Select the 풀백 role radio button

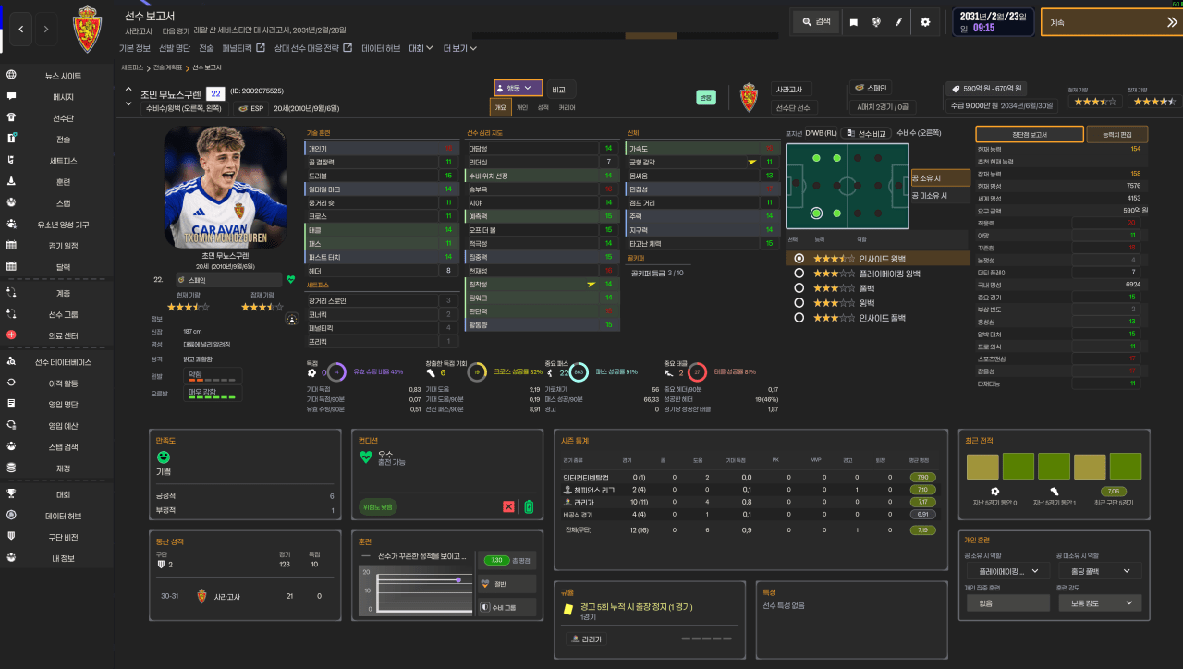click(799, 288)
